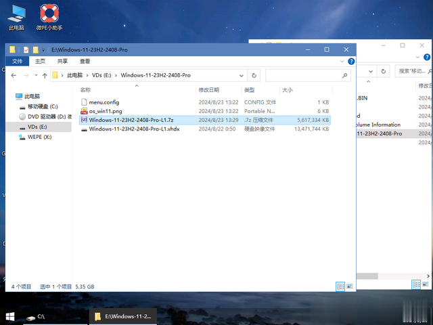Click the VDs (E:) breadcrumb
The width and height of the screenshot is (433, 325).
point(101,75)
